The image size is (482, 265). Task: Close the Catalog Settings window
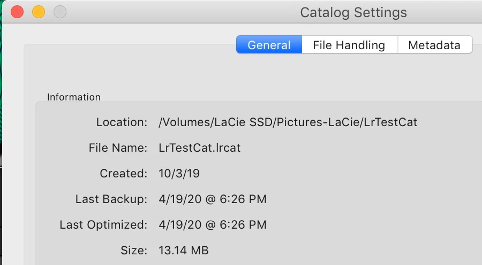pyautogui.click(x=17, y=12)
